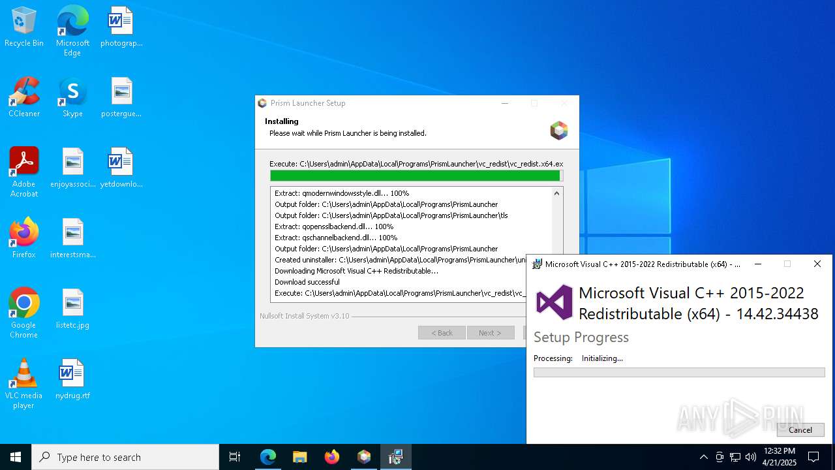
Task: Click the upward arrow of the install log scrollbar
Action: (x=556, y=193)
